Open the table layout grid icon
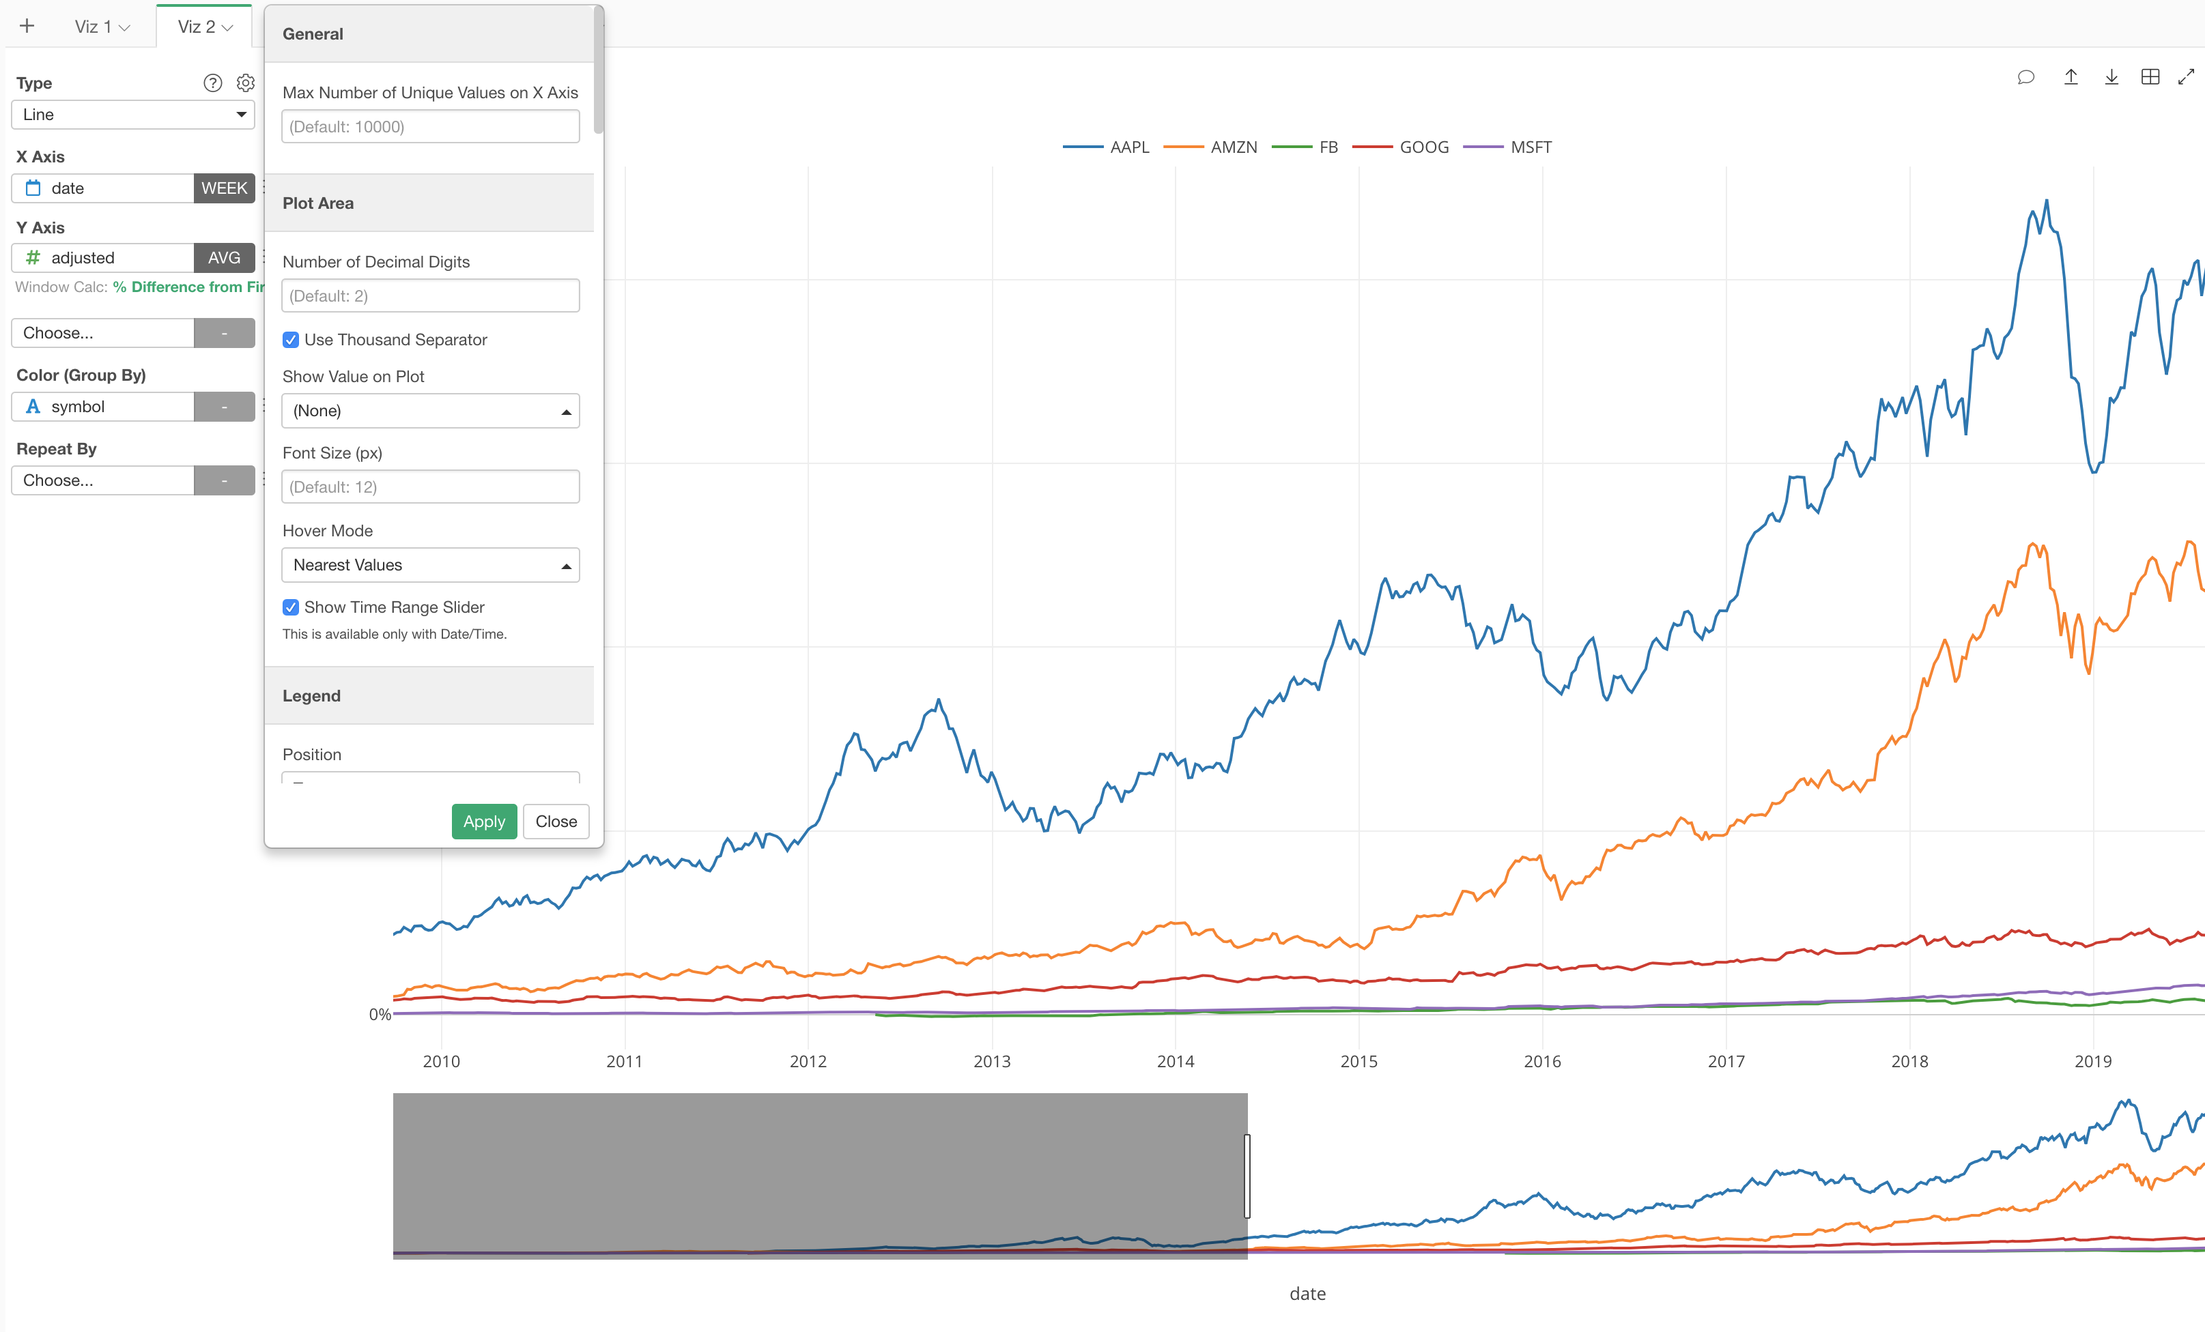The width and height of the screenshot is (2205, 1332). [x=2150, y=77]
